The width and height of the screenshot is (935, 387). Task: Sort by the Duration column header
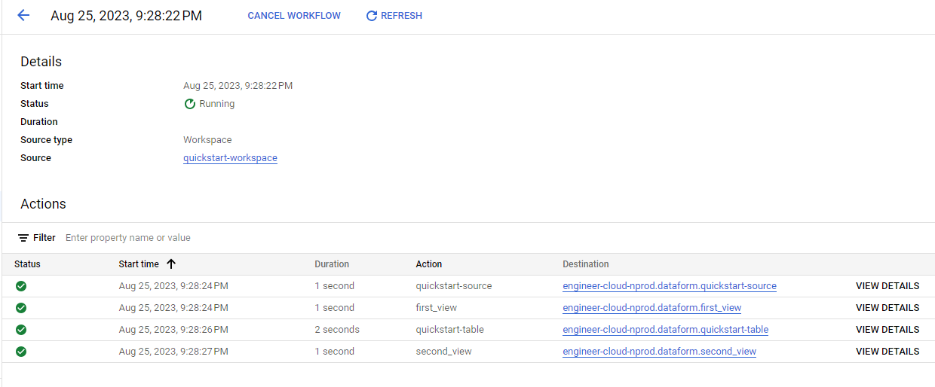point(332,264)
